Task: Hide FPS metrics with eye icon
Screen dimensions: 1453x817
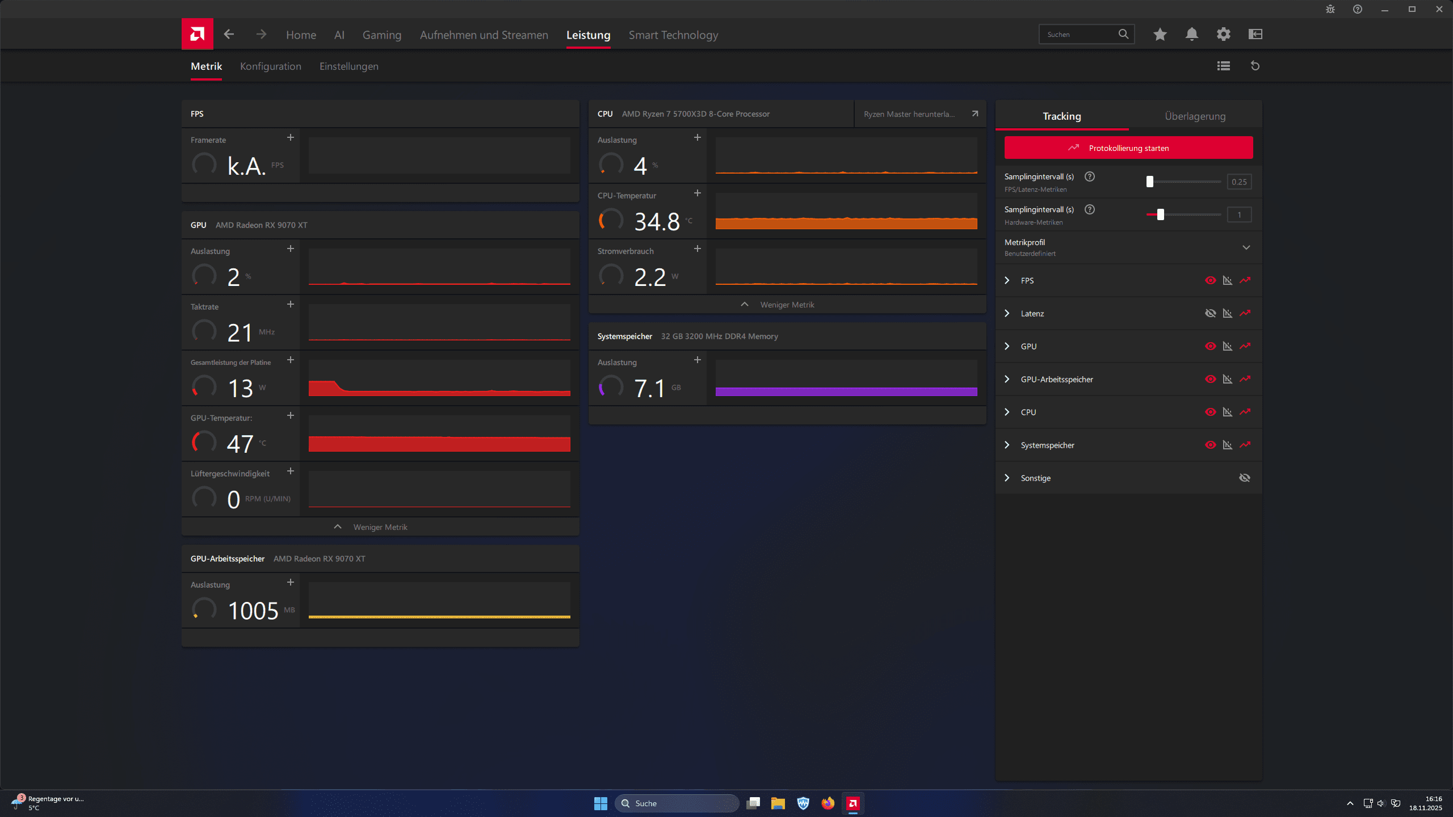Action: [x=1210, y=280]
